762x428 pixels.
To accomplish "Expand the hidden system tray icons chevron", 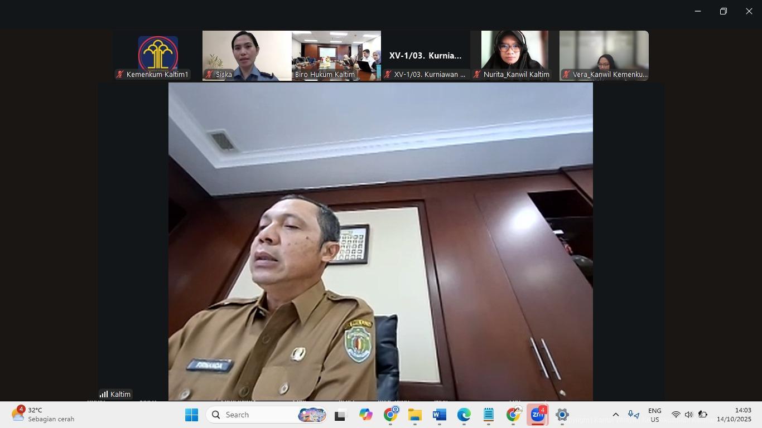I will (x=615, y=415).
